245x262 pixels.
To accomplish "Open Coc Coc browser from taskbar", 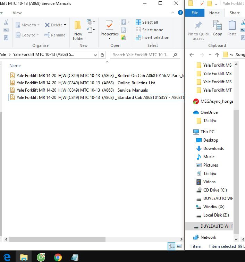I will [x=41, y=257].
